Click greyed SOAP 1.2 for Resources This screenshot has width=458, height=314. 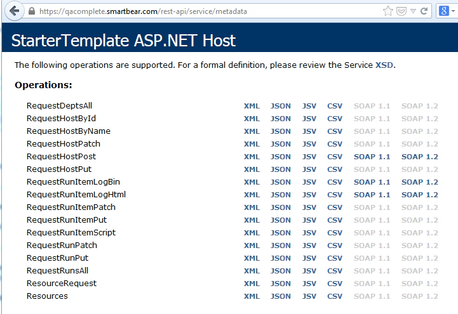[x=420, y=296]
